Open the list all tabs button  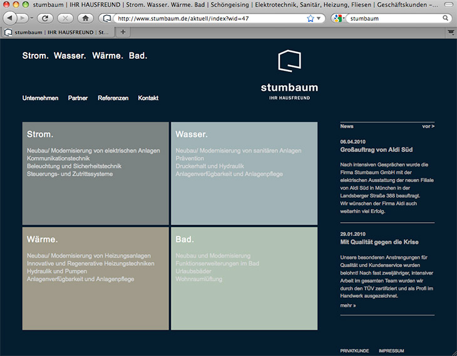(451, 33)
